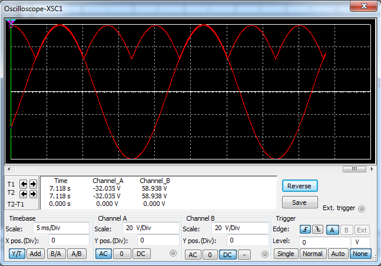Click the horizontal scrollbar thumb
This screenshot has height=266, width=381.
[x=355, y=169]
